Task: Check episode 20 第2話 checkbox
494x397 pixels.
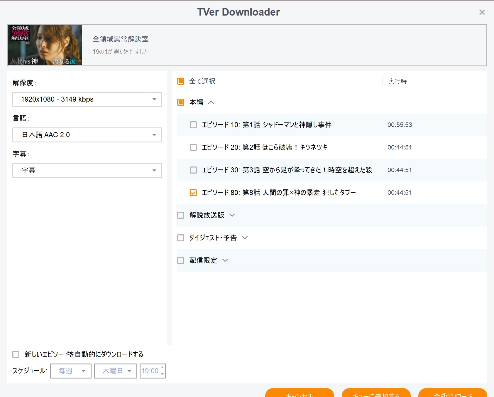Action: click(193, 147)
